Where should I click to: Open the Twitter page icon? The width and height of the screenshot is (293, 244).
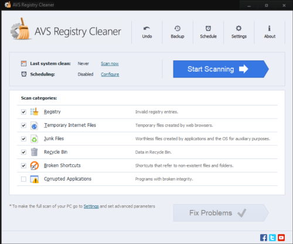(x=272, y=238)
